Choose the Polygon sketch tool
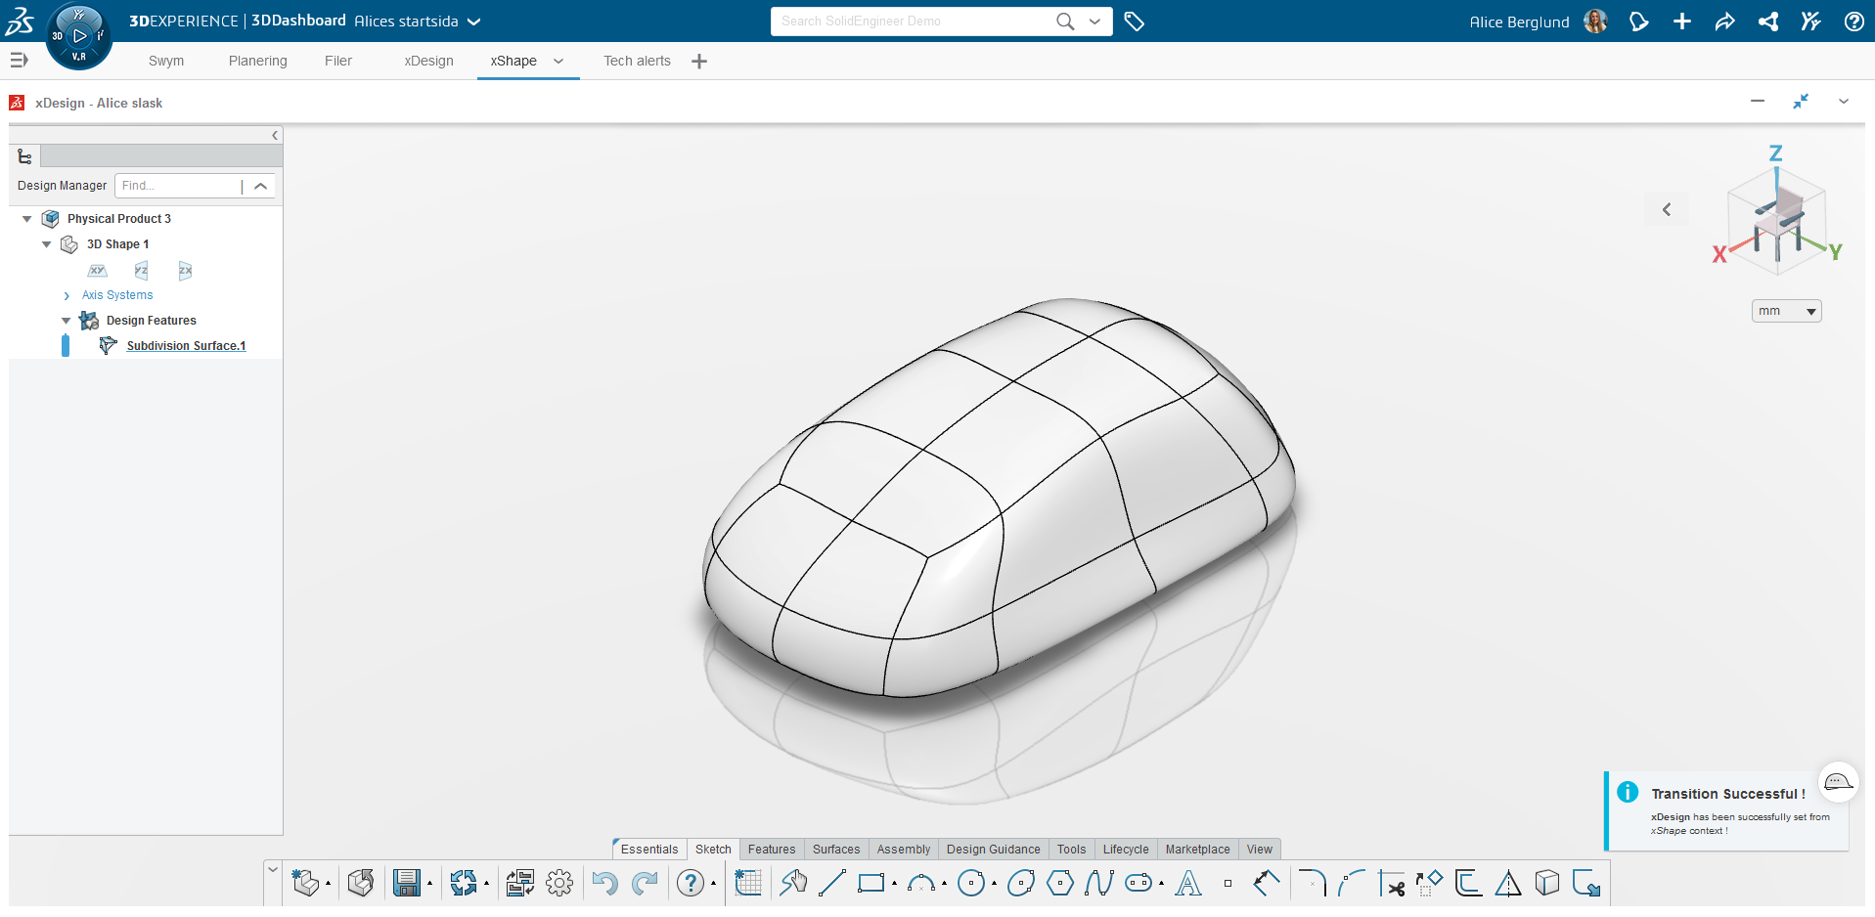Screen dimensions: 1875x917 click(x=1059, y=883)
